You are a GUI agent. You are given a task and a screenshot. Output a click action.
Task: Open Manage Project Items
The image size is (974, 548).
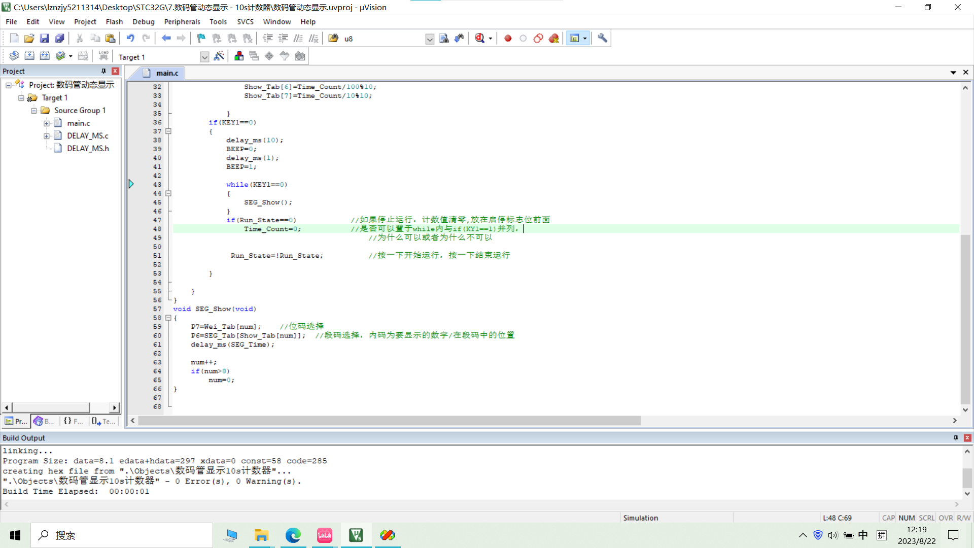click(x=239, y=56)
